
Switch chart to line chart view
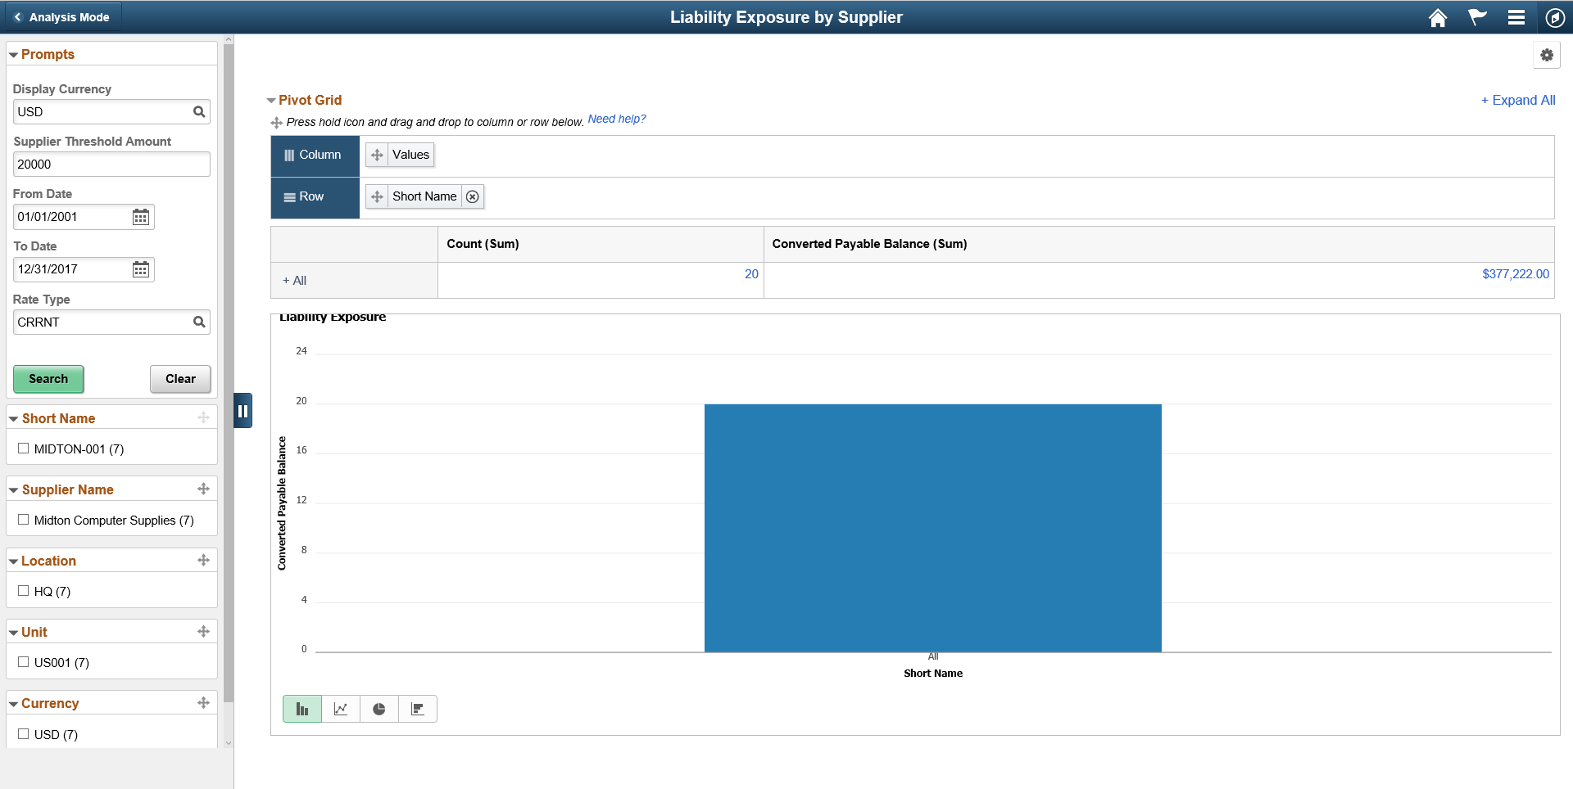340,709
